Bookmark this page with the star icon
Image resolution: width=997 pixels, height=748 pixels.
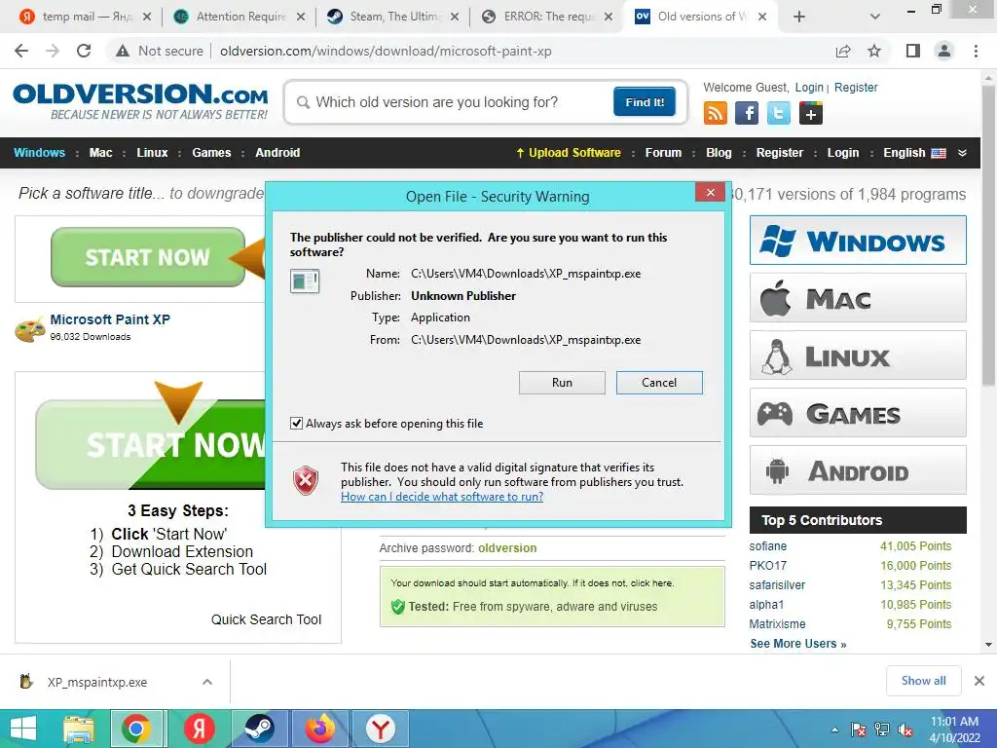tap(874, 51)
